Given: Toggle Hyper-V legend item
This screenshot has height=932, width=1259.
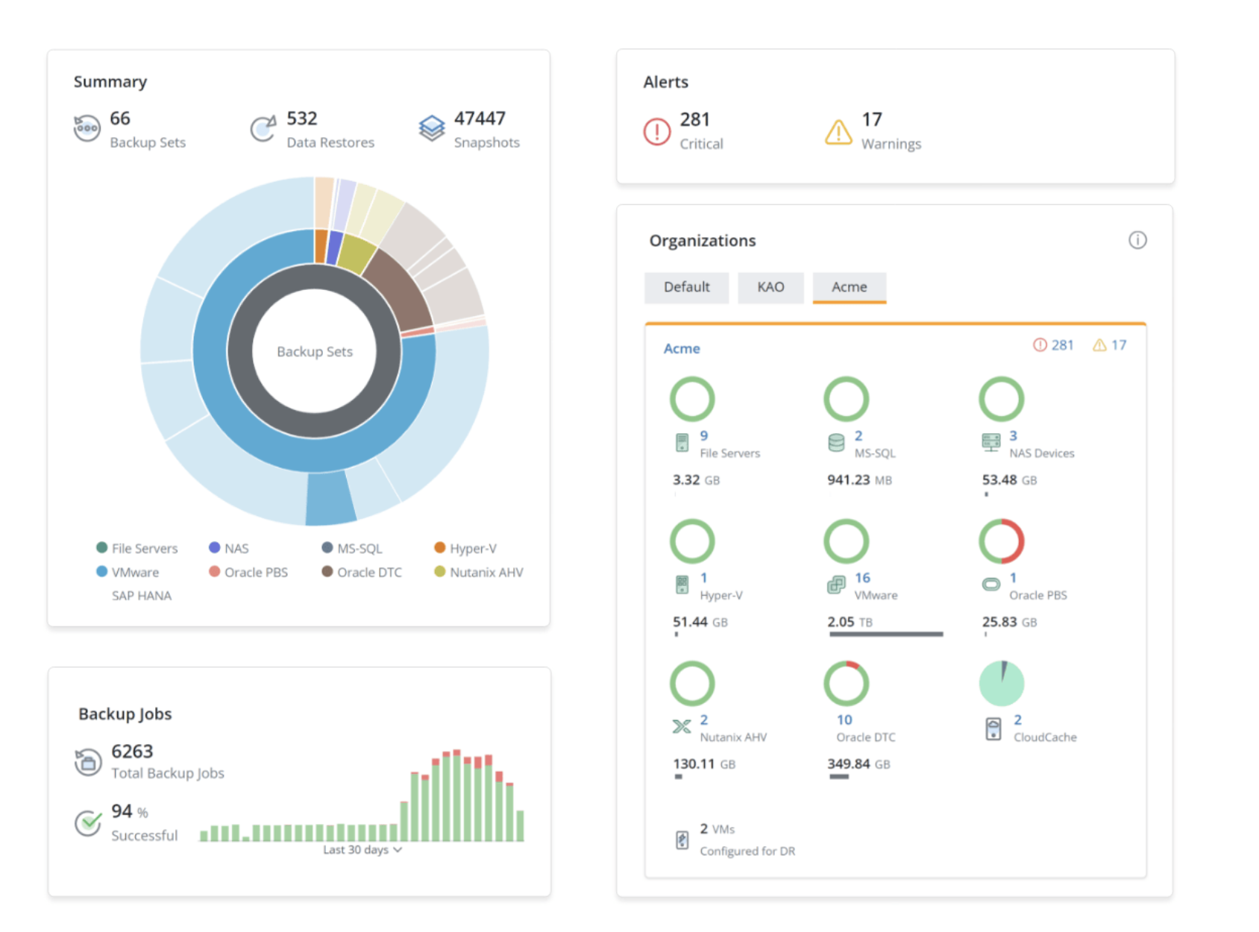Looking at the screenshot, I should pyautogui.click(x=465, y=548).
